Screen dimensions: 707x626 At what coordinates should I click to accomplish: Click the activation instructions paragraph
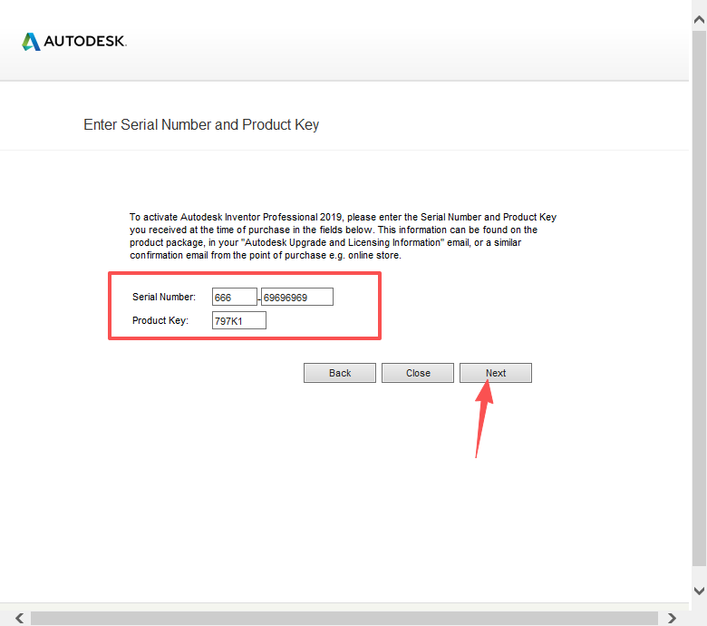click(x=343, y=236)
